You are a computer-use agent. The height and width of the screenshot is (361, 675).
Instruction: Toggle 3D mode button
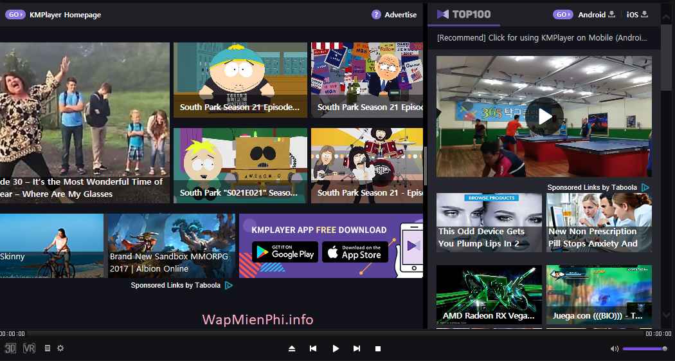(x=10, y=348)
